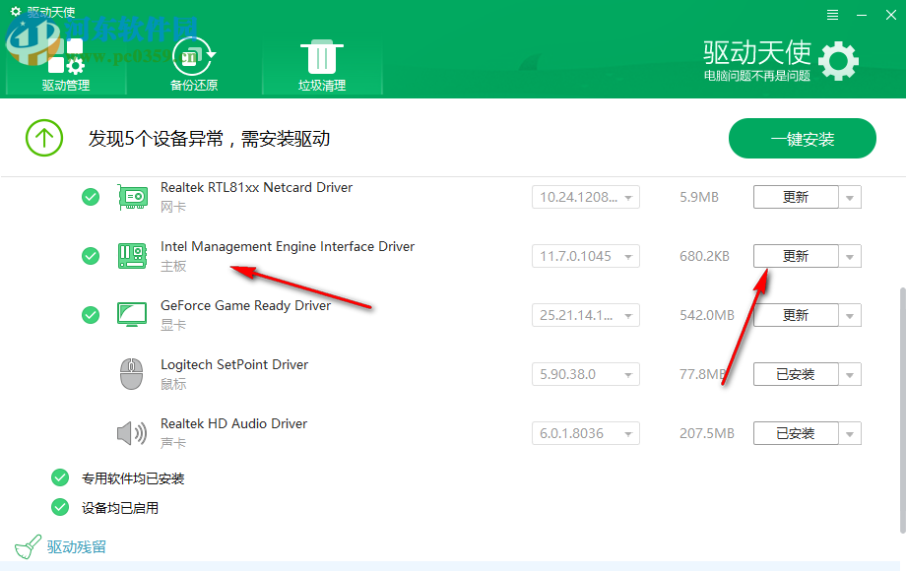The image size is (906, 571).
Task: Select the 垃圾清理 trash cleanup icon
Action: (x=323, y=54)
